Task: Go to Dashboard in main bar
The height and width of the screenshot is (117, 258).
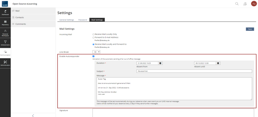Action: (5, 13)
